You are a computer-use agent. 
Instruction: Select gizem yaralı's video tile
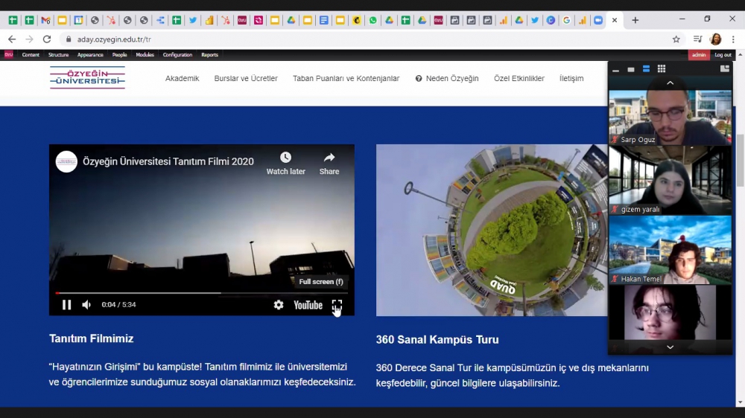point(670,180)
